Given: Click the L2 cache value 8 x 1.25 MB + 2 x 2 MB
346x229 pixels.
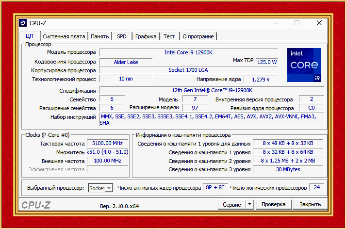Looking at the screenshot, I should coord(288,161).
